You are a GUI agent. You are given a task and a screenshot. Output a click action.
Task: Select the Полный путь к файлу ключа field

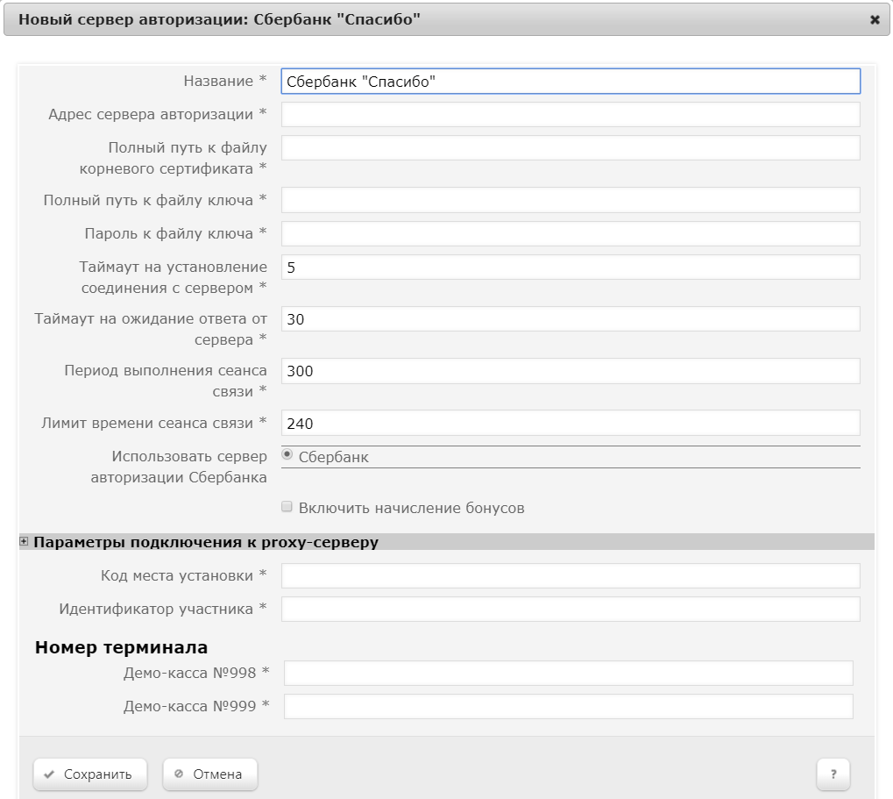coord(571,200)
